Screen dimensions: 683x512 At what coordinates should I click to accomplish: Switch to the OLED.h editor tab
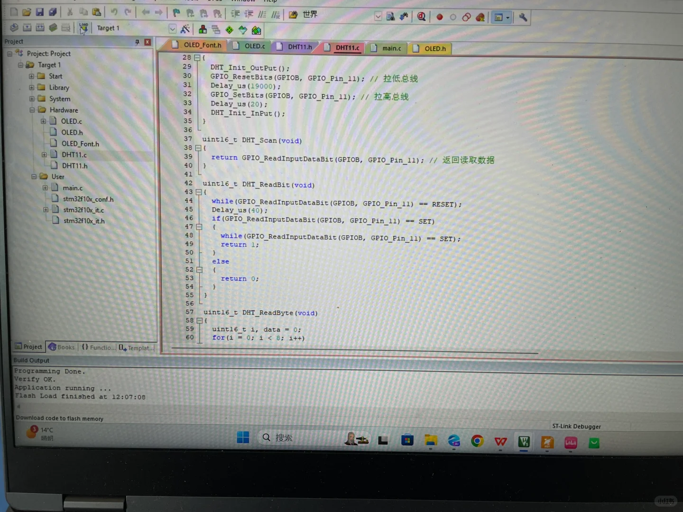click(x=430, y=48)
